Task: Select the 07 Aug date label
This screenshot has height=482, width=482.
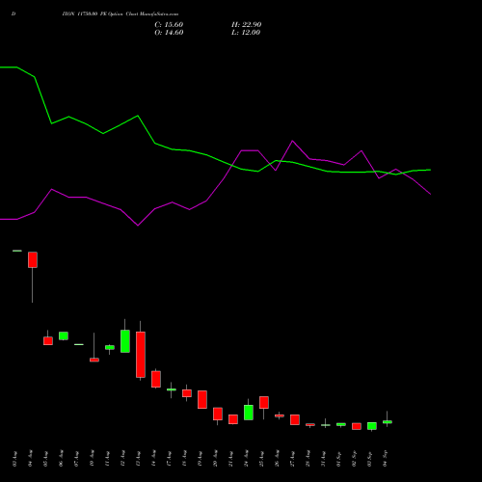Action: 77,459
